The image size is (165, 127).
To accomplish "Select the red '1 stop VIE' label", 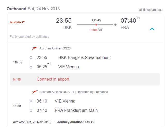I will pos(96,30).
